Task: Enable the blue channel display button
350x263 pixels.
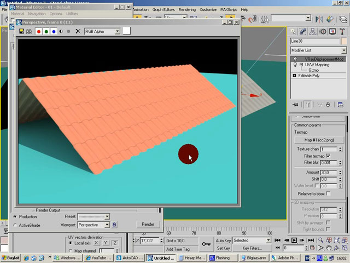Action: 54,31
